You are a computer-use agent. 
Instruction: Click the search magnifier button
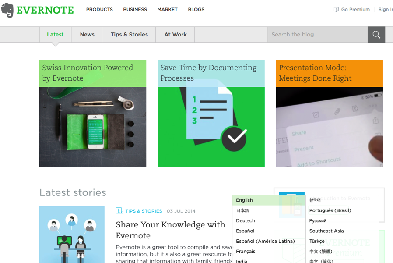[x=376, y=34]
